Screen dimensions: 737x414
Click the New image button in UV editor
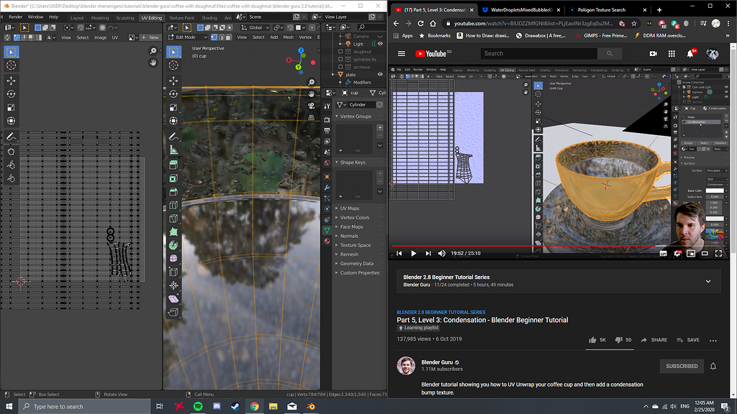[152, 37]
